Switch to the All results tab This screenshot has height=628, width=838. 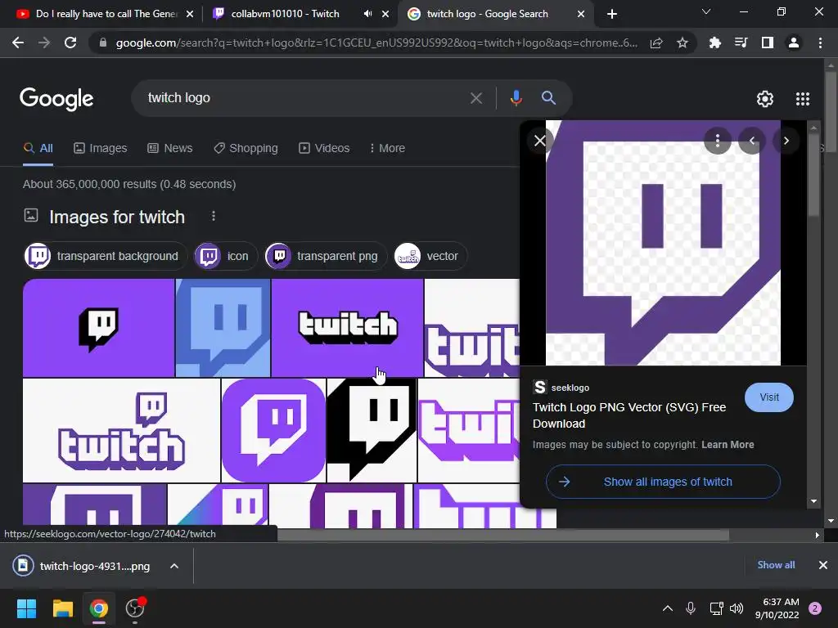click(38, 149)
